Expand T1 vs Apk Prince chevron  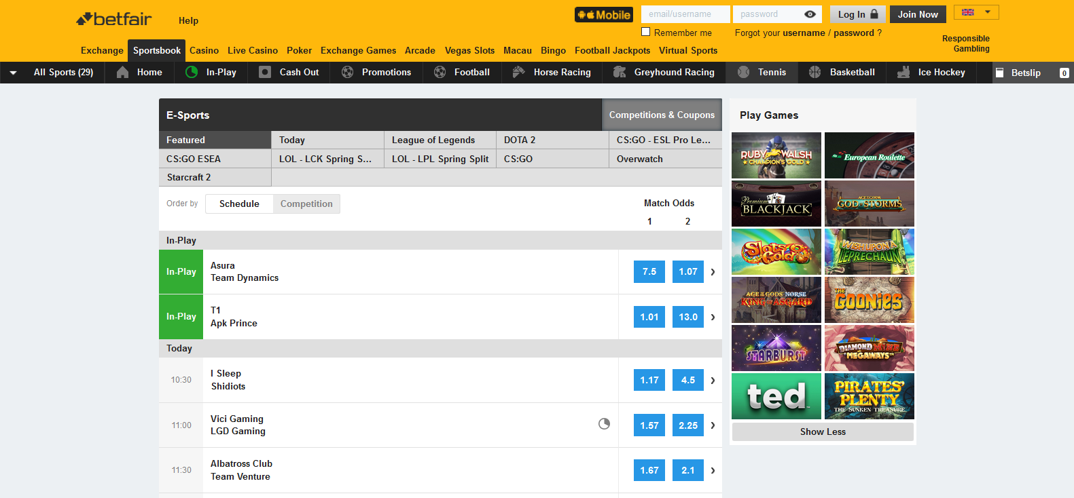(x=713, y=317)
